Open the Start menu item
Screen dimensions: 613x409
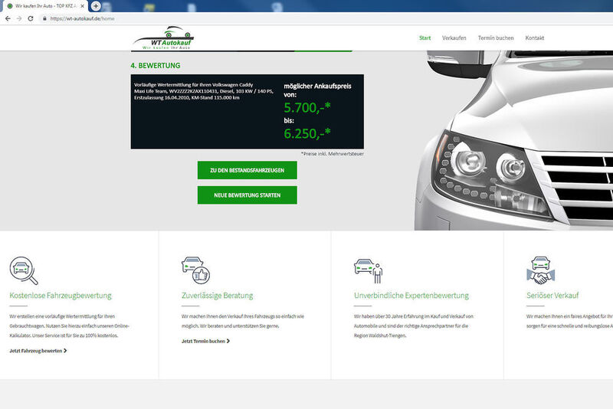click(425, 38)
